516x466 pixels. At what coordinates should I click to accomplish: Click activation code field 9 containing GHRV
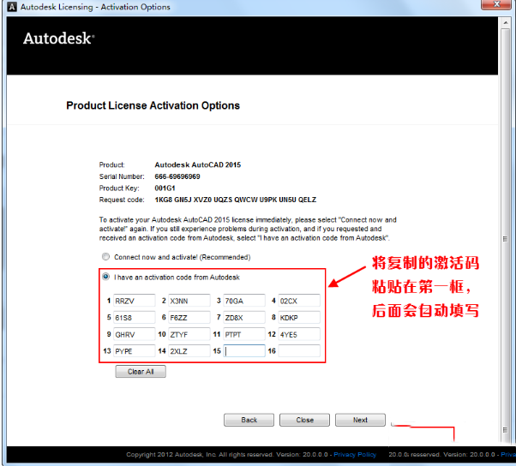click(x=135, y=334)
